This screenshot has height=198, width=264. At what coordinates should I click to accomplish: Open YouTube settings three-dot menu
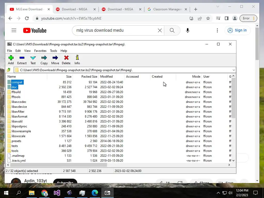[217, 30]
